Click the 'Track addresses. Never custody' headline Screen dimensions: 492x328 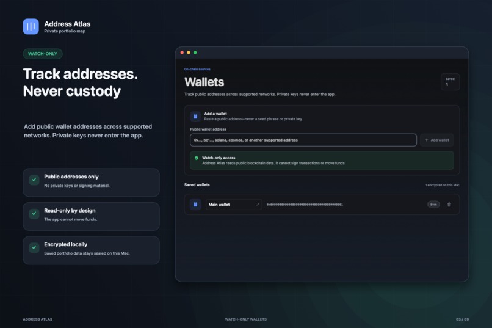[x=81, y=82]
